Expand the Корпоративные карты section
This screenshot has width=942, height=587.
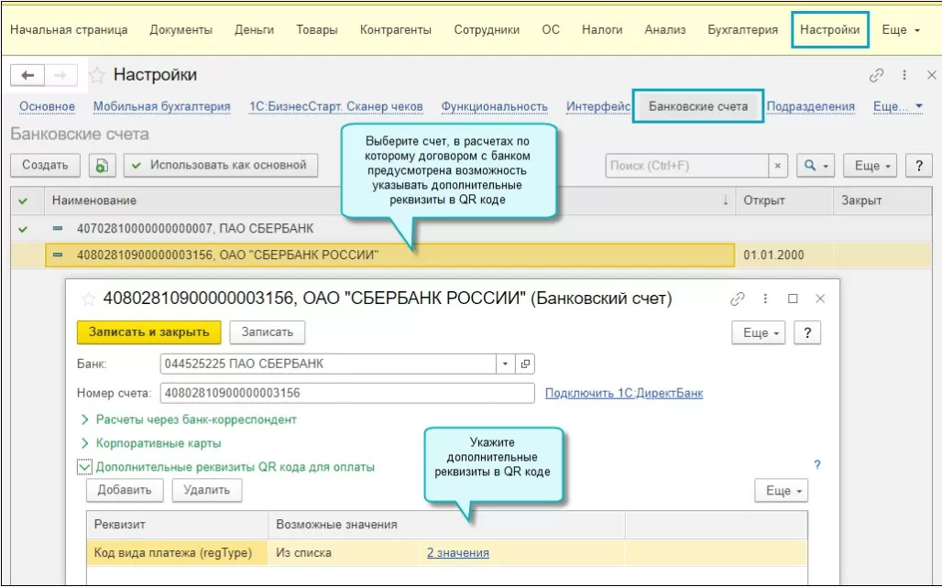tap(151, 443)
